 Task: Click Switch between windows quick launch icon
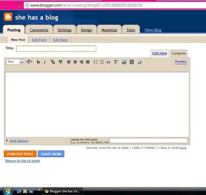pos(31,191)
